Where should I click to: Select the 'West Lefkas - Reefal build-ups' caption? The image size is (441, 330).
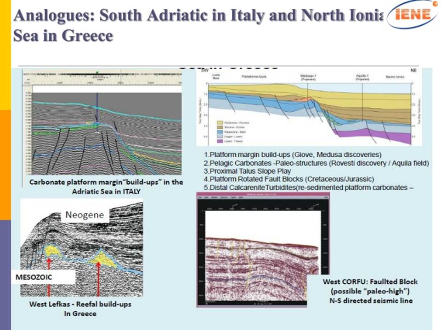tap(80, 308)
